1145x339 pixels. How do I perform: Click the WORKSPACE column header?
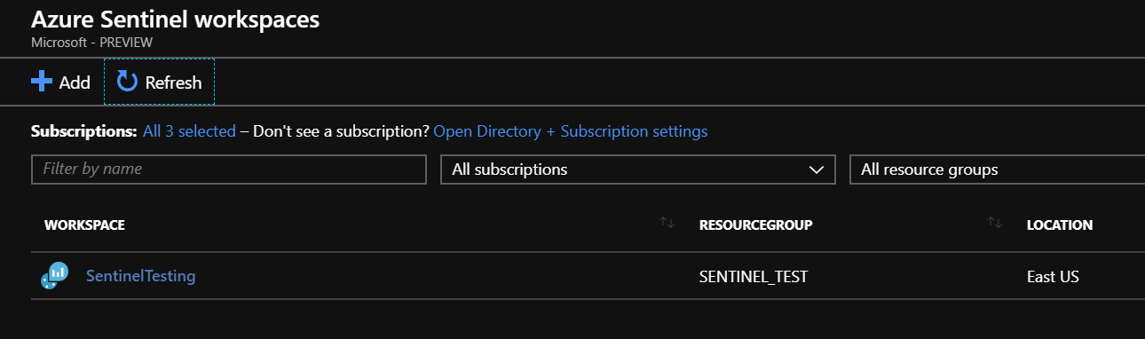tap(84, 225)
